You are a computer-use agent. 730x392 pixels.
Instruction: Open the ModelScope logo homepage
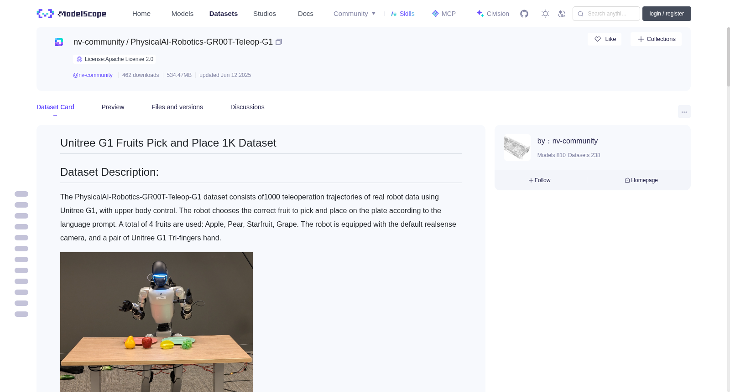[x=72, y=14]
